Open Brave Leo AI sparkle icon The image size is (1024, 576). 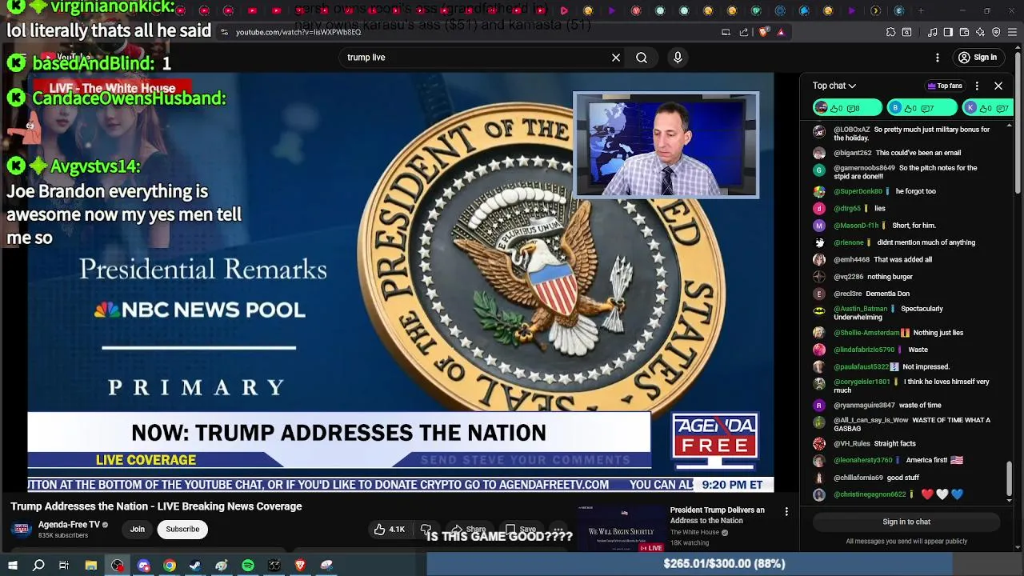click(980, 32)
